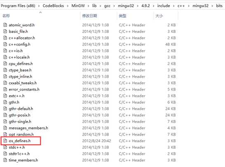Screen dimensions: 225x167
Task: Click the c++allocator.h file icon
Action: [5, 38]
